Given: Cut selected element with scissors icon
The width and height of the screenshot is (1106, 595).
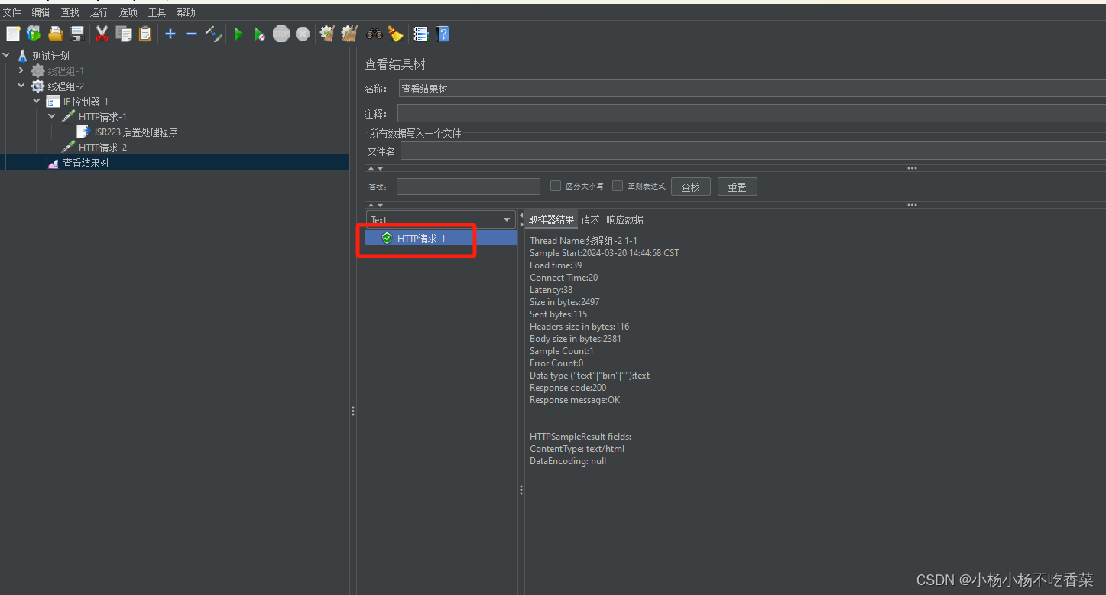Looking at the screenshot, I should click(x=102, y=34).
